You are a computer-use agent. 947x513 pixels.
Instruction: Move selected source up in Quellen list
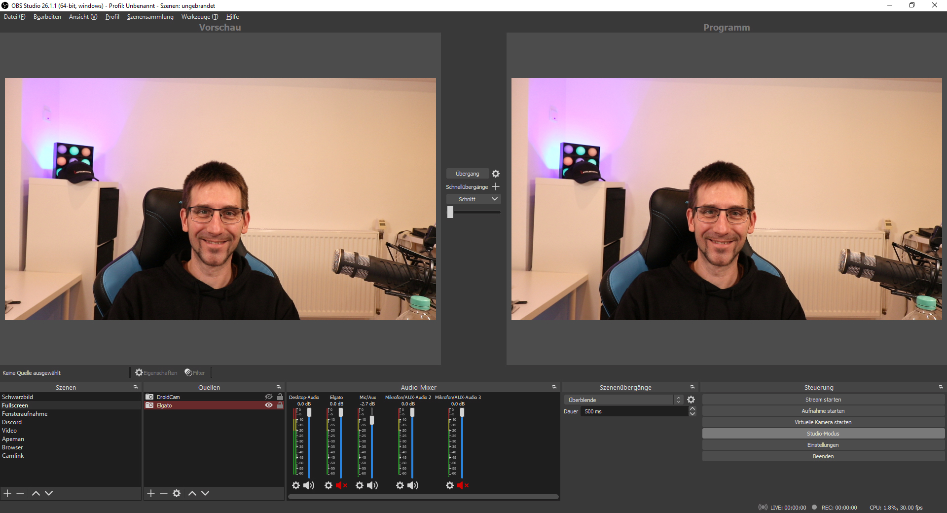[x=192, y=493]
